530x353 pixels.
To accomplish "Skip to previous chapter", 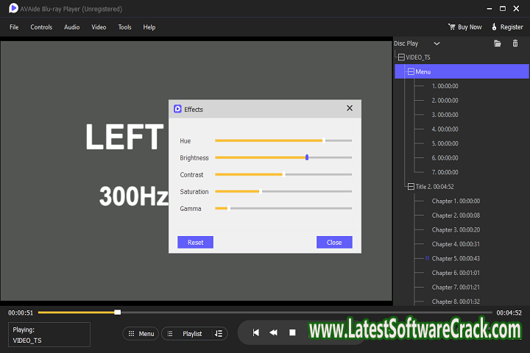I will coord(256,332).
